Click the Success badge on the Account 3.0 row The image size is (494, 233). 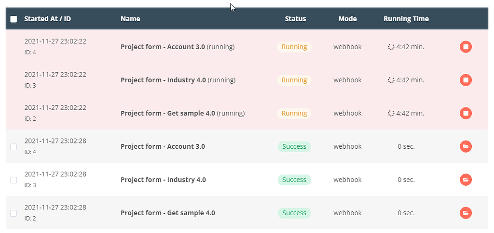point(294,146)
